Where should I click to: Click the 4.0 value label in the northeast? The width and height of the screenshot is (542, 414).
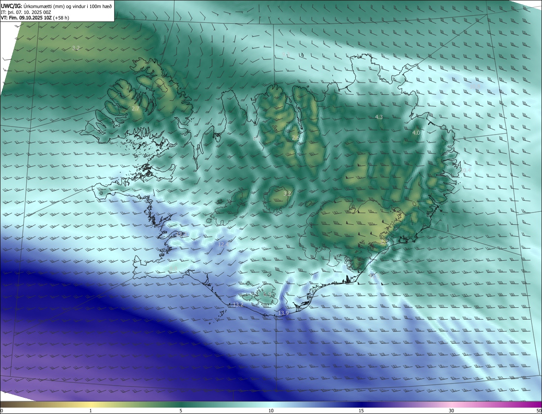[x=416, y=132]
